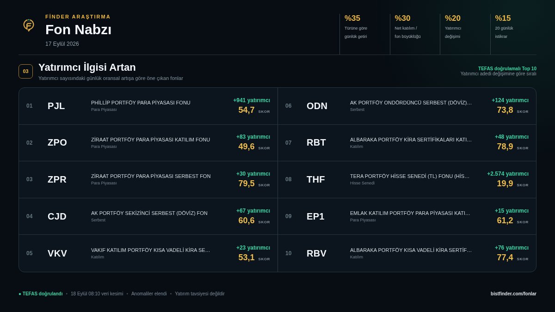Image resolution: width=555 pixels, height=312 pixels.
Task: Click VAKIF KATILIM PORTFÖY fund name
Action: [x=151, y=250]
